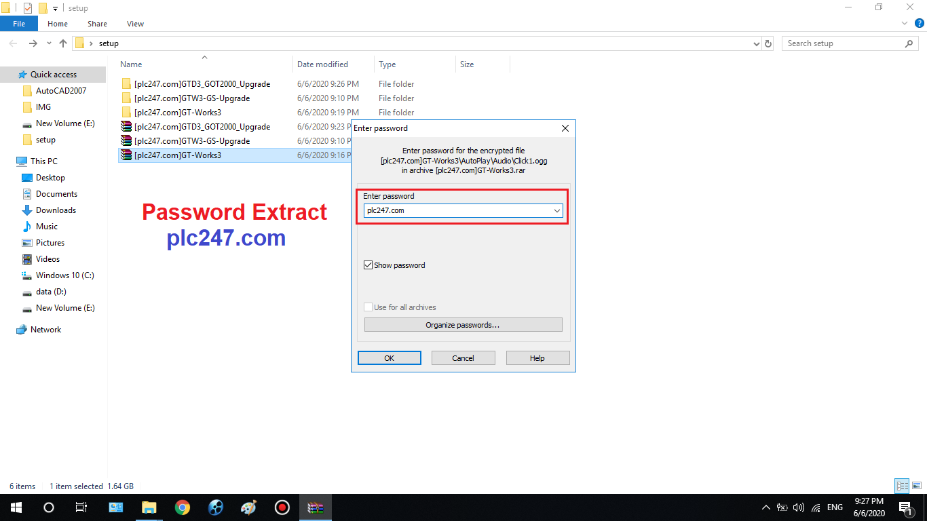Viewport: 927px width, 521px height.
Task: Click the Chrome taskbar icon
Action: [x=182, y=507]
